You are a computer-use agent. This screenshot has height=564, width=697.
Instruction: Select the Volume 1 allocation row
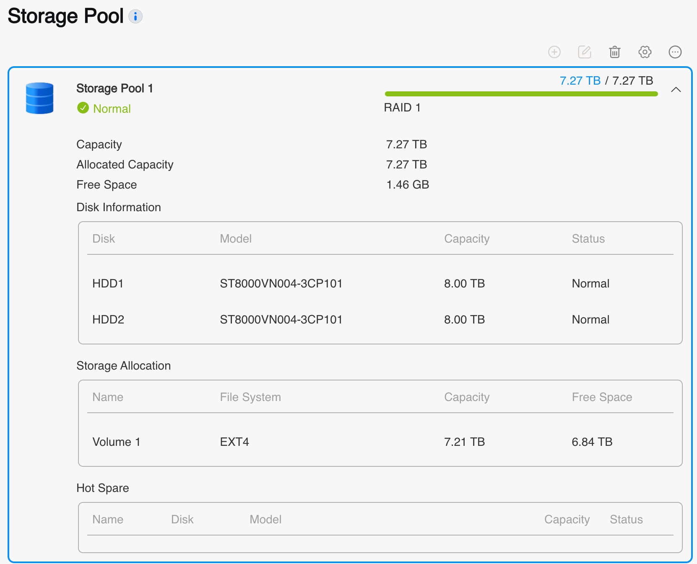[x=380, y=442]
